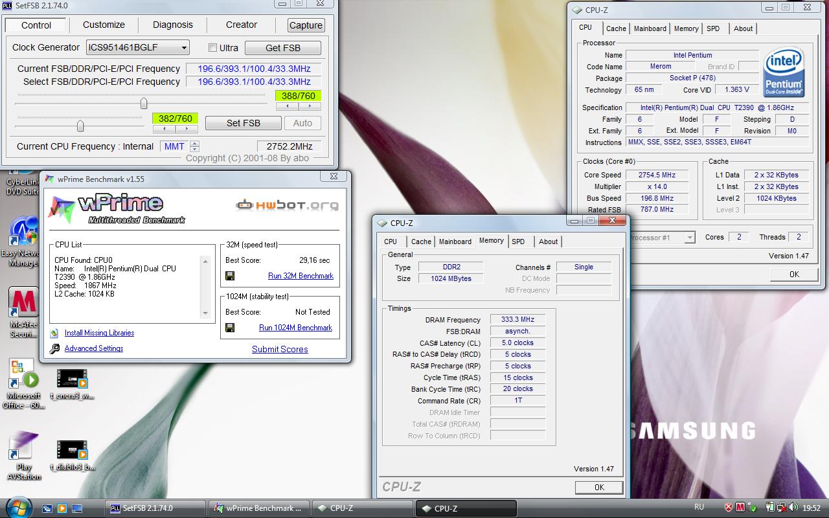Viewport: 829px width, 518px height.
Task: Click the battery power tray icon
Action: coord(769,508)
